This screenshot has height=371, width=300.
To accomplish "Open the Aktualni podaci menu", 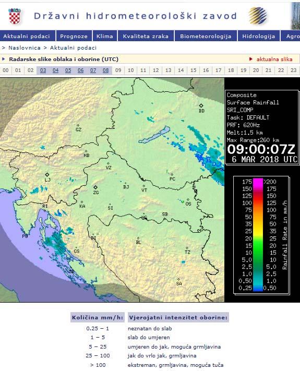I will pyautogui.click(x=27, y=36).
